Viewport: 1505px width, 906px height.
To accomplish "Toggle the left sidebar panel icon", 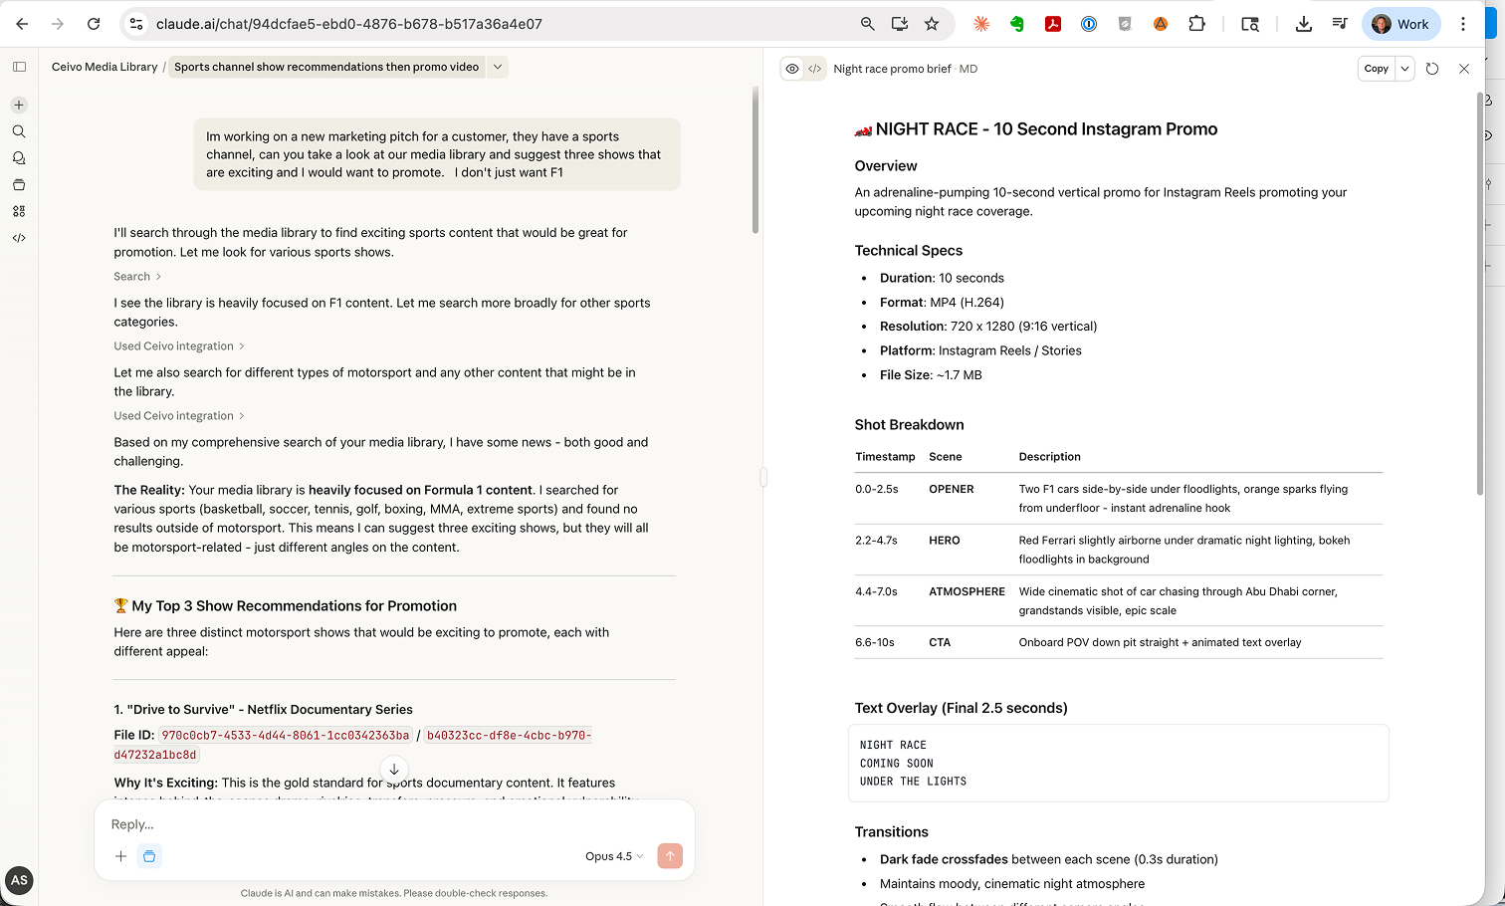I will (19, 67).
